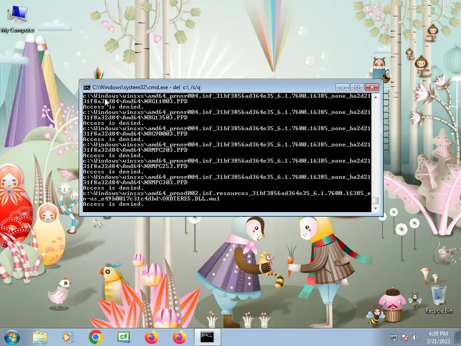Image resolution: width=461 pixels, height=346 pixels.
Task: Click the 4:39 PM clock
Action: [x=438, y=334]
